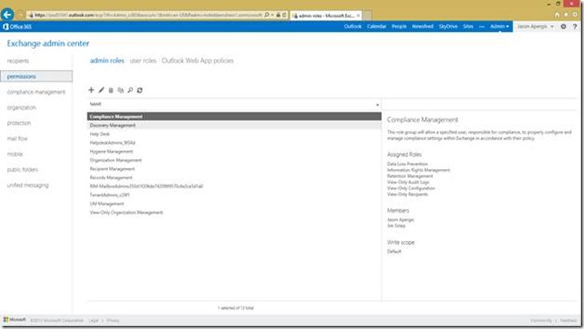Open the Newsfeed navigation link

tap(422, 27)
